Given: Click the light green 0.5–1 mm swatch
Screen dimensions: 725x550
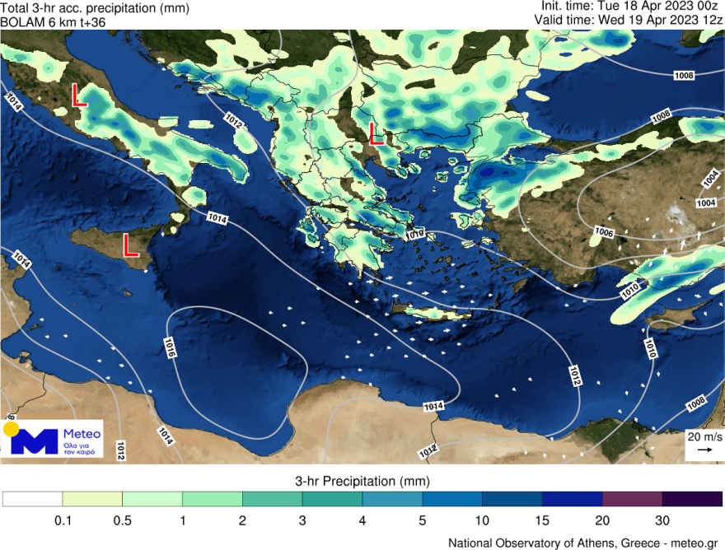Looking at the screenshot, I should [152, 499].
